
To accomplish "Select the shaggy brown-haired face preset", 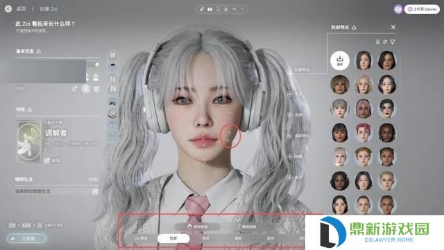I will pos(340,85).
